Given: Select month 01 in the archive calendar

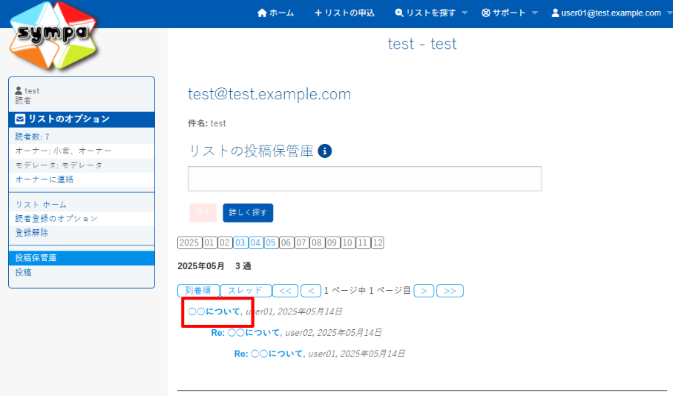Looking at the screenshot, I should coord(209,242).
